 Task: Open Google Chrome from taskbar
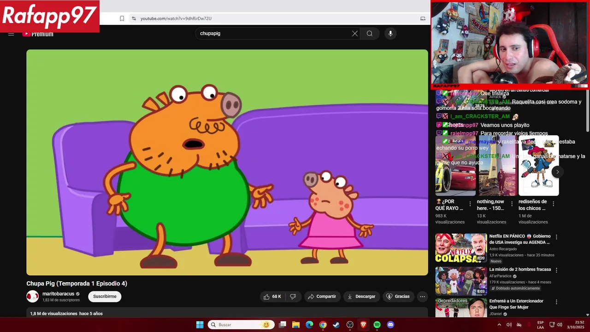323,325
